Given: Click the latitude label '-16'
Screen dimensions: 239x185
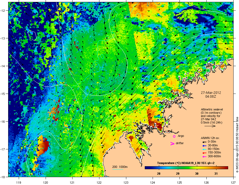Looking at the screenshot, I should [x=3, y=122].
